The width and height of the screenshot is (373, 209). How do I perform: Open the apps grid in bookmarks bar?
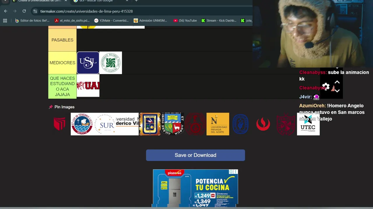pyautogui.click(x=5, y=21)
